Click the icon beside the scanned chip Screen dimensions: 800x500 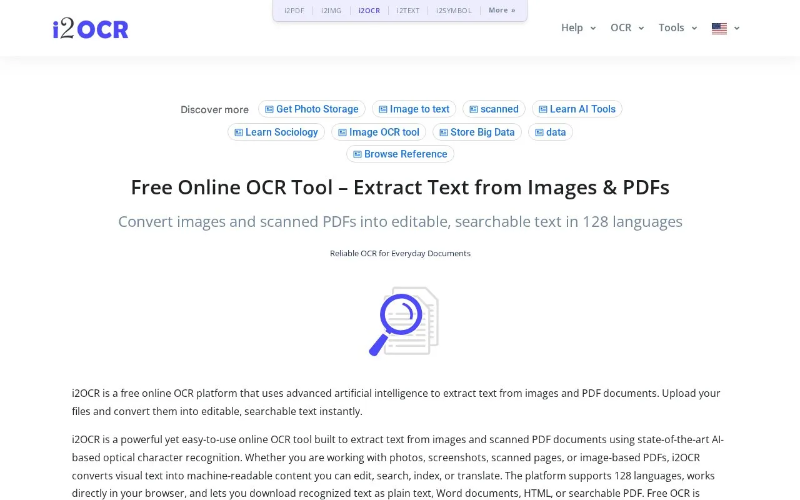(x=474, y=109)
